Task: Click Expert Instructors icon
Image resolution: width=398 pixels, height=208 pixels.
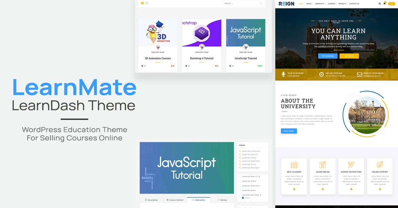Action: (351, 165)
